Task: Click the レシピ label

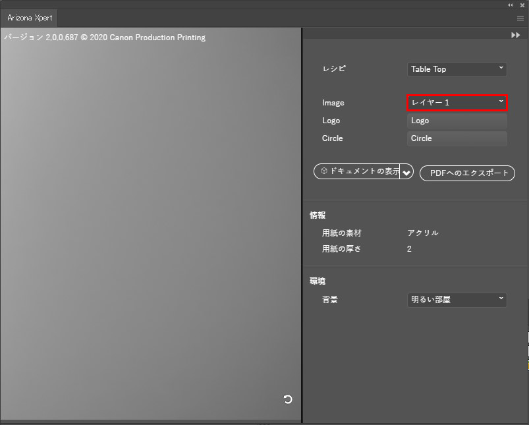Action: point(334,69)
